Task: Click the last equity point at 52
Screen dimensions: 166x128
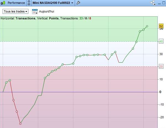Action: coord(147,26)
